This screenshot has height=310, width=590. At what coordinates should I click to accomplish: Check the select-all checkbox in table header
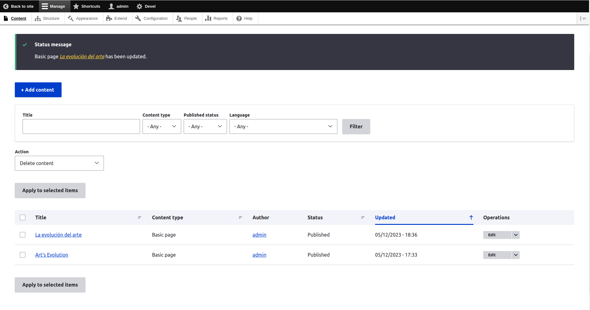[23, 217]
